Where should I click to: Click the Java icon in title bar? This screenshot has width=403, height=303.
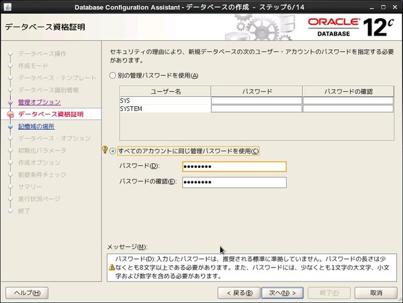pos(7,7)
